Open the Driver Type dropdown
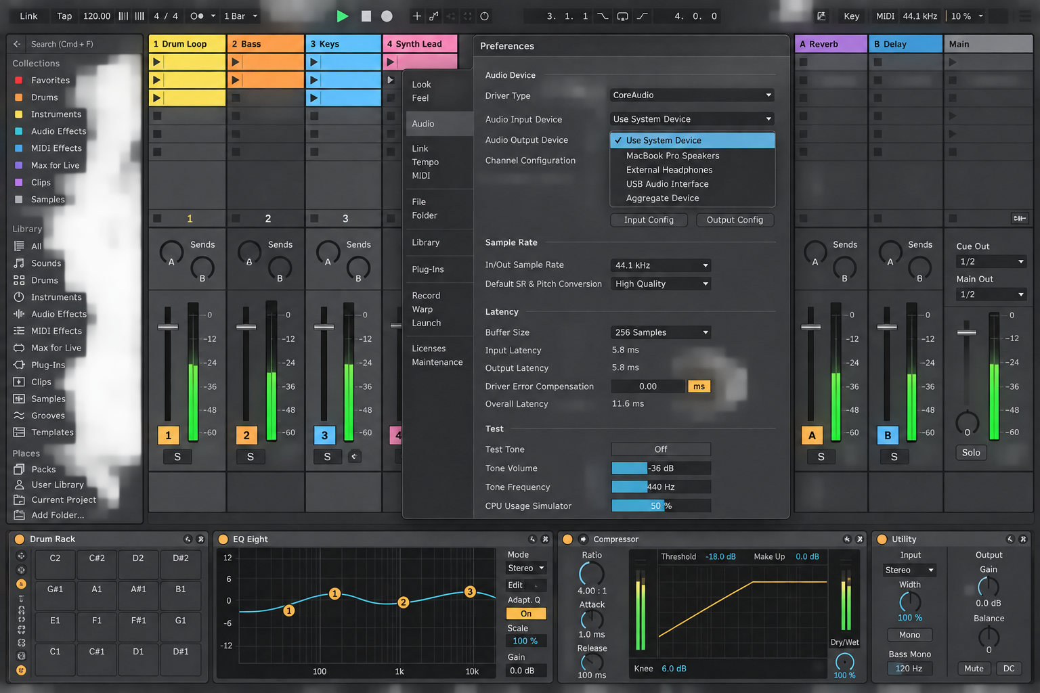Viewport: 1040px width, 693px height. click(x=692, y=95)
